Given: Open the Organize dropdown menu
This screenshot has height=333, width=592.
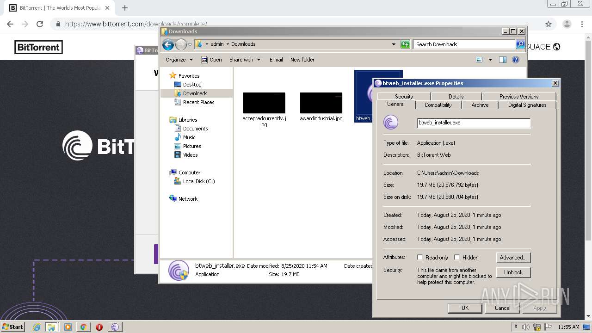Looking at the screenshot, I should click(179, 60).
